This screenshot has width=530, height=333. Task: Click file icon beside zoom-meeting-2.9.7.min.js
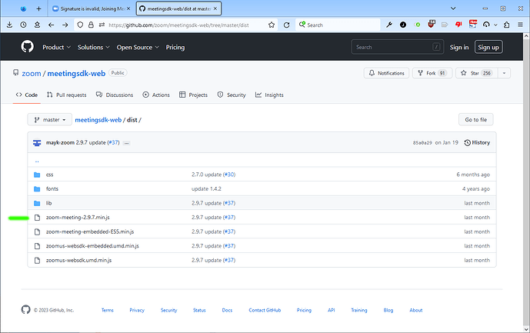click(x=37, y=218)
